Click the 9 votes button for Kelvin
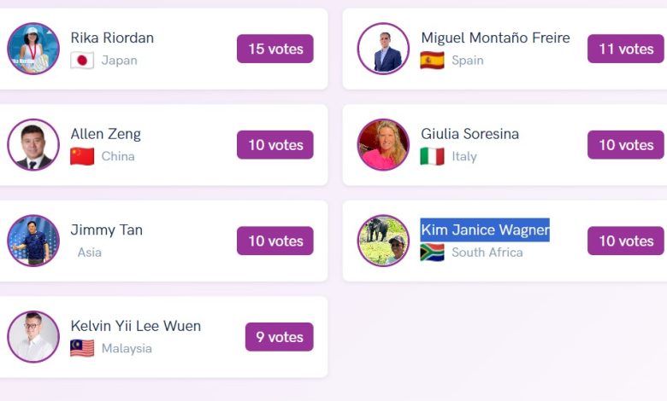 279,337
